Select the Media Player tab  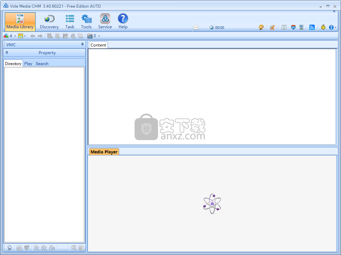coord(104,152)
